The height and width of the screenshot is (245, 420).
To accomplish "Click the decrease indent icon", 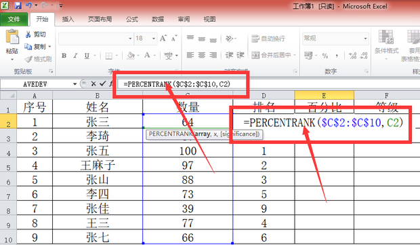I will 229,55.
